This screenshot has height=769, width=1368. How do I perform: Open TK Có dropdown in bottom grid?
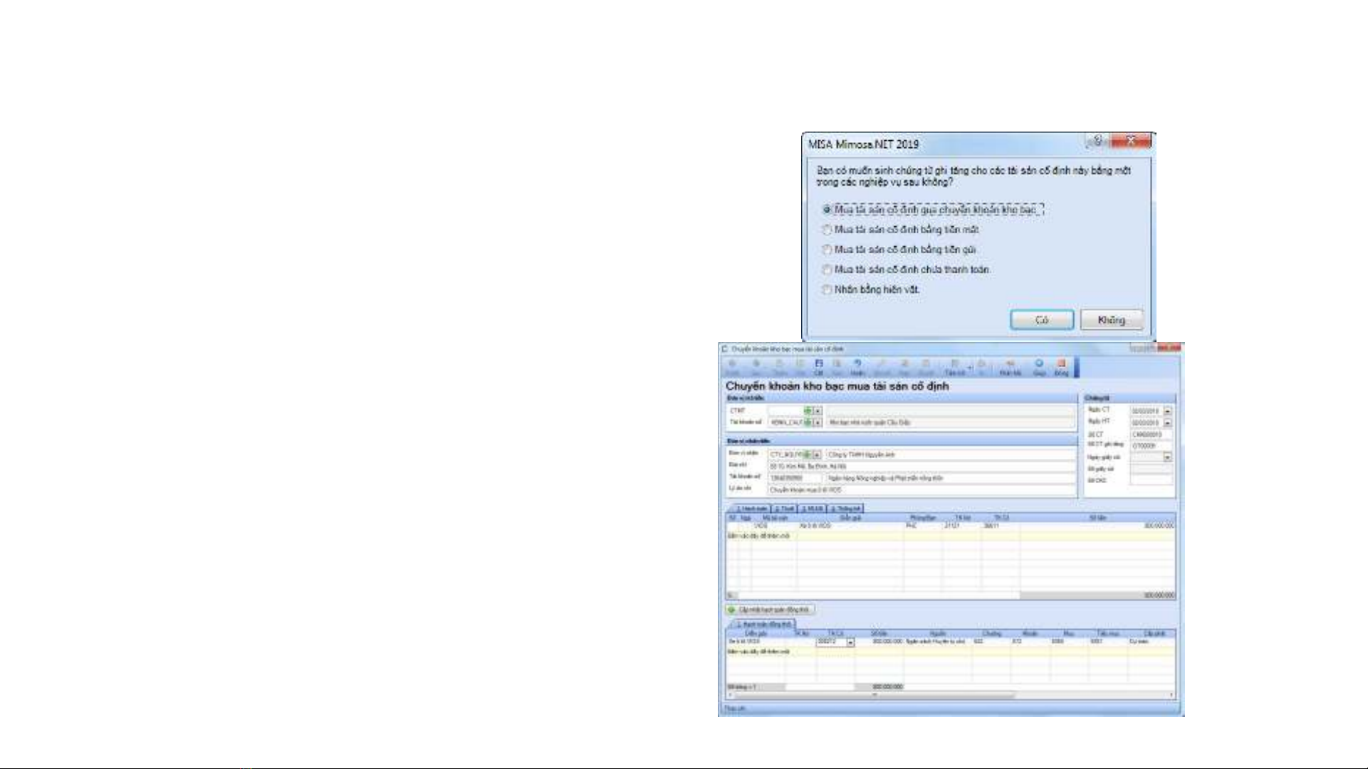(850, 642)
